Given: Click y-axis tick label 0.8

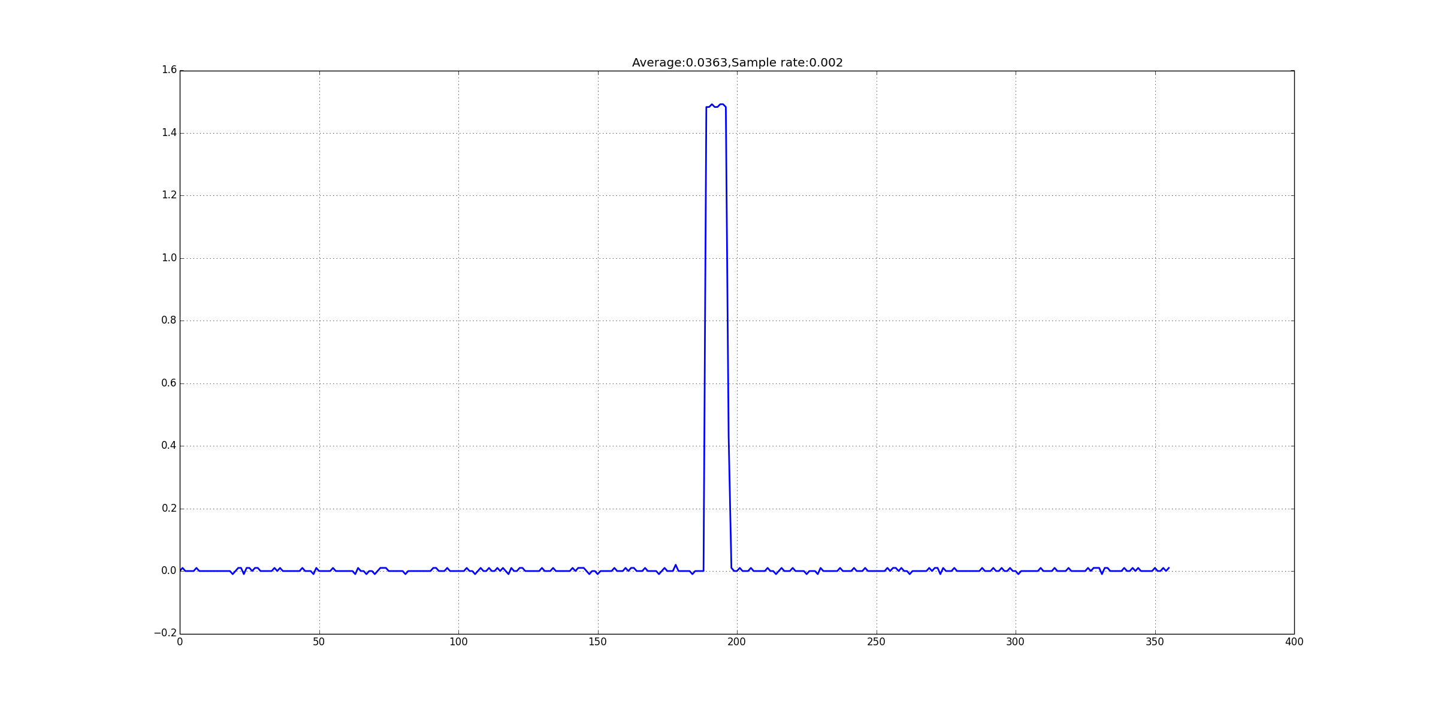Looking at the screenshot, I should point(169,321).
